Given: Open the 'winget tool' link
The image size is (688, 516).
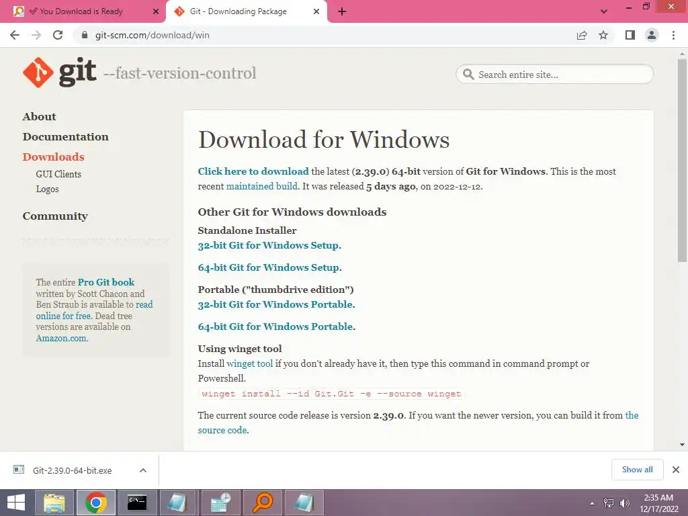Looking at the screenshot, I should [250, 363].
